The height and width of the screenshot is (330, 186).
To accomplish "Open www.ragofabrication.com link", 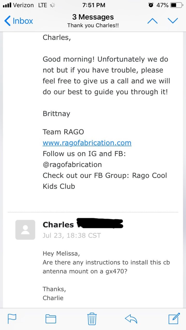I will (x=87, y=143).
